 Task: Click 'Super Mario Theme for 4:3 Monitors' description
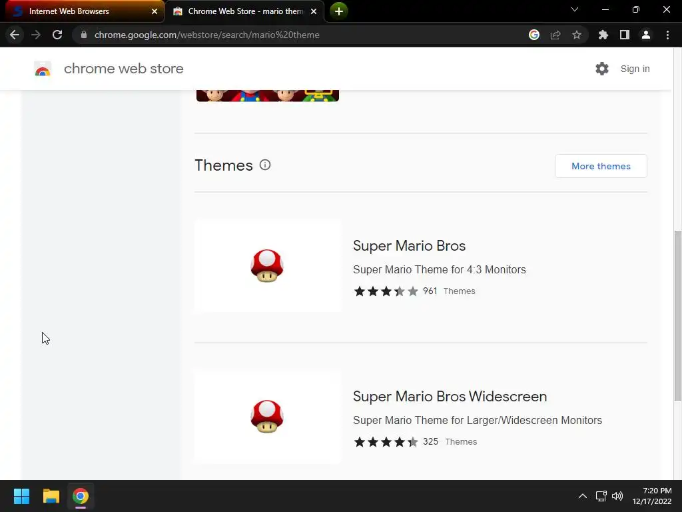point(440,269)
